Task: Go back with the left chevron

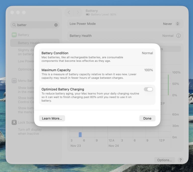Action: pyautogui.click(x=69, y=12)
